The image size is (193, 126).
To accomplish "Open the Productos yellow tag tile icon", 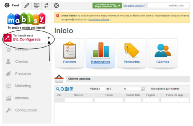I will [x=131, y=50].
